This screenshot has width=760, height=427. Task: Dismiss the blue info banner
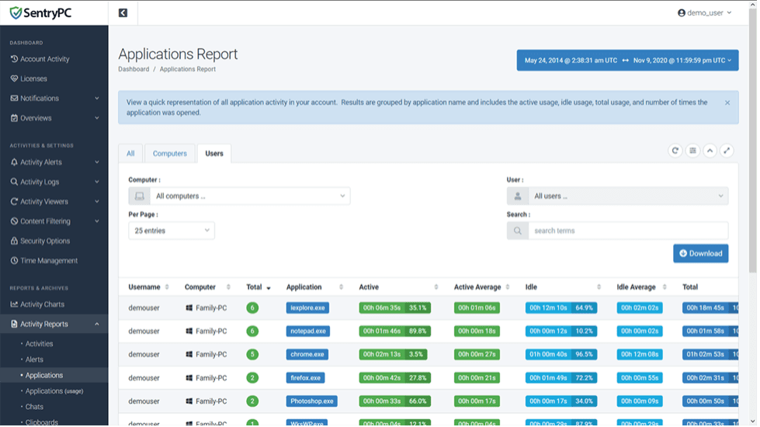coord(727,102)
